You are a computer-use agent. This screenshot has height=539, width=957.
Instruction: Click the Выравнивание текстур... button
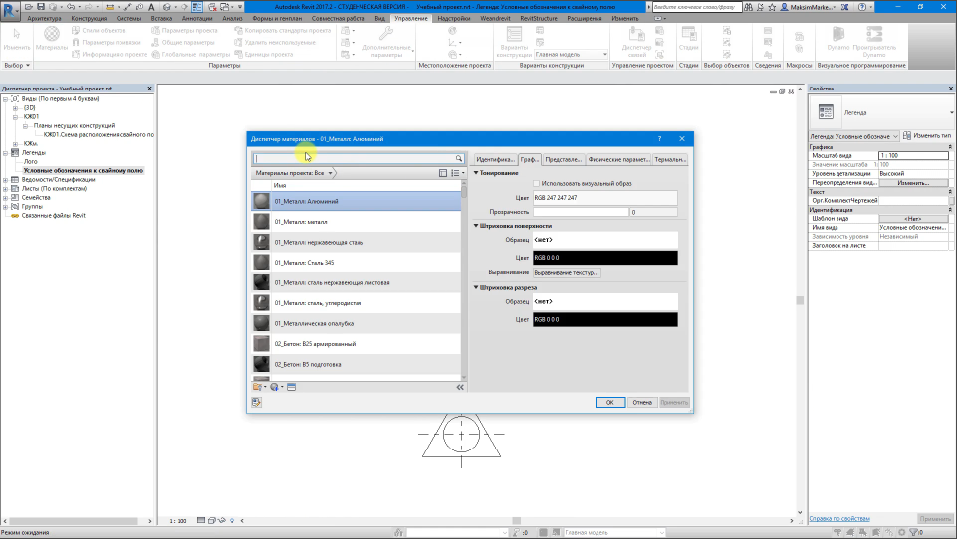pos(567,273)
